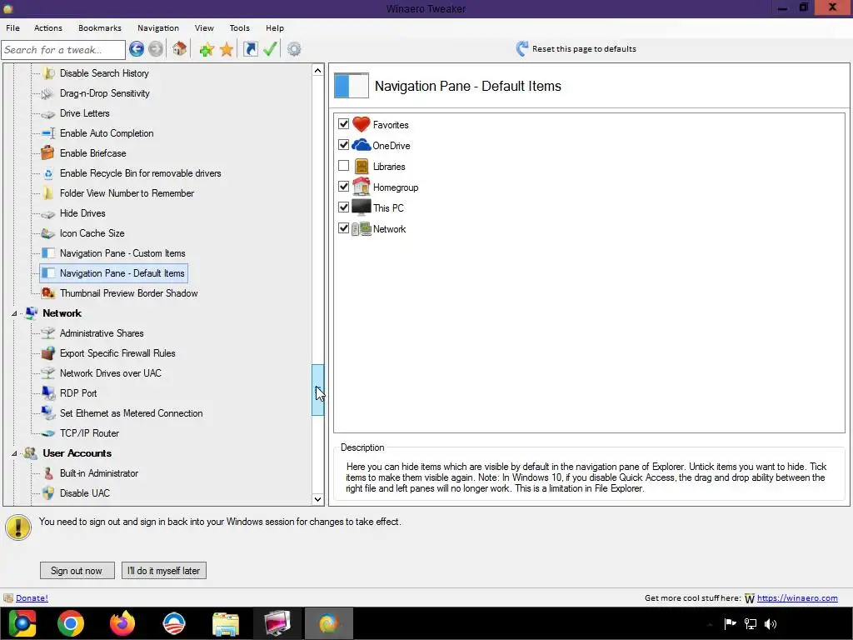The width and height of the screenshot is (853, 640).
Task: Open File Explorer from taskbar
Action: coord(225,623)
